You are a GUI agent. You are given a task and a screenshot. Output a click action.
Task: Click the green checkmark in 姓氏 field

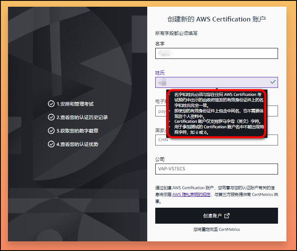[x=273, y=82]
